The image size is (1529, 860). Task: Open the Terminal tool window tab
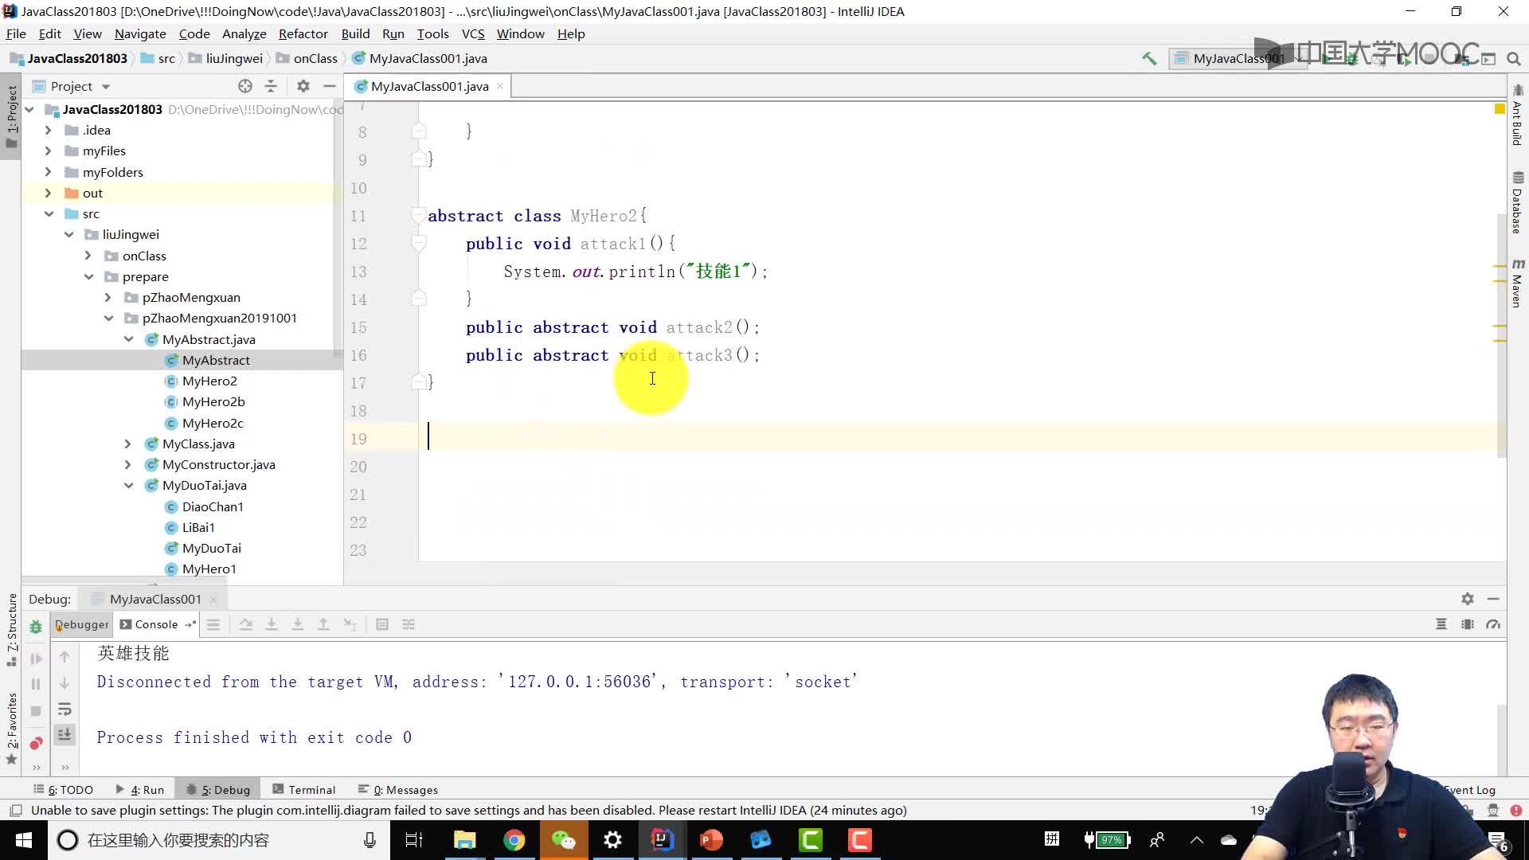304,789
